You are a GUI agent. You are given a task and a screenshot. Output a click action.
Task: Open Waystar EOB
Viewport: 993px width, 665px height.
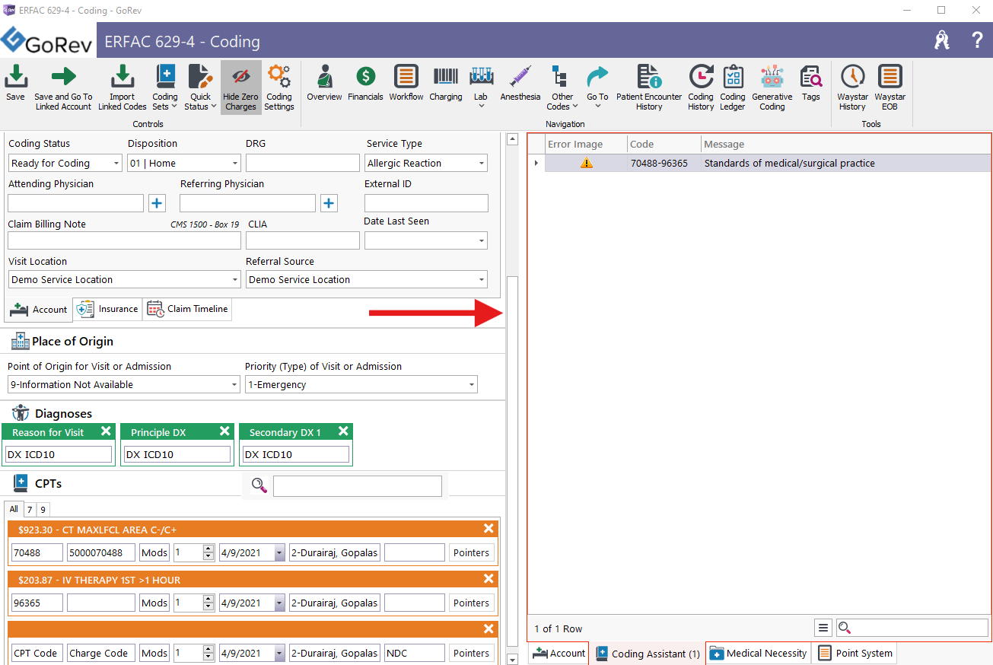pyautogui.click(x=890, y=87)
